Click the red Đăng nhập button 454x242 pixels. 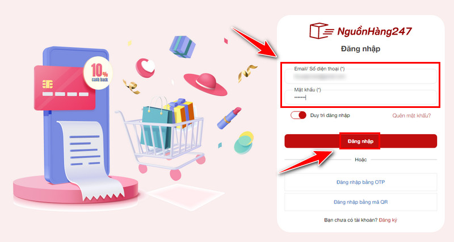pyautogui.click(x=360, y=141)
